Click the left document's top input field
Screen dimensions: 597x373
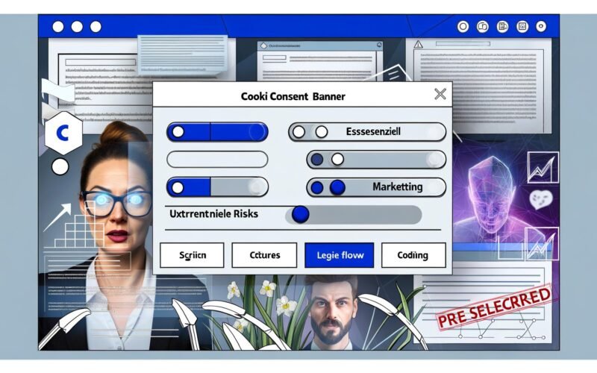[x=101, y=62]
